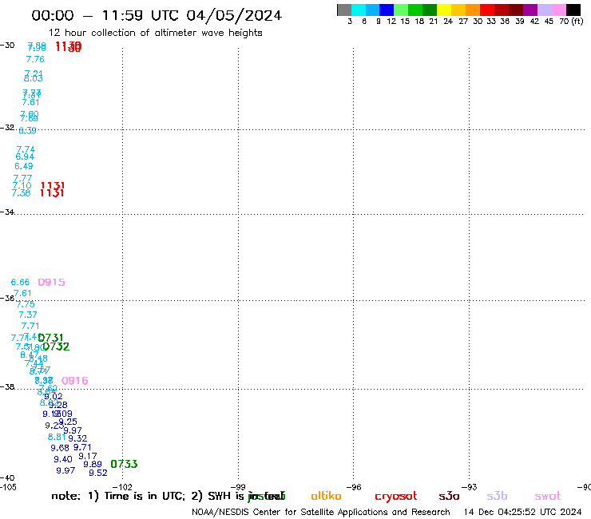Click the purple swatch in the color scale
591x519 pixels.
(530, 10)
